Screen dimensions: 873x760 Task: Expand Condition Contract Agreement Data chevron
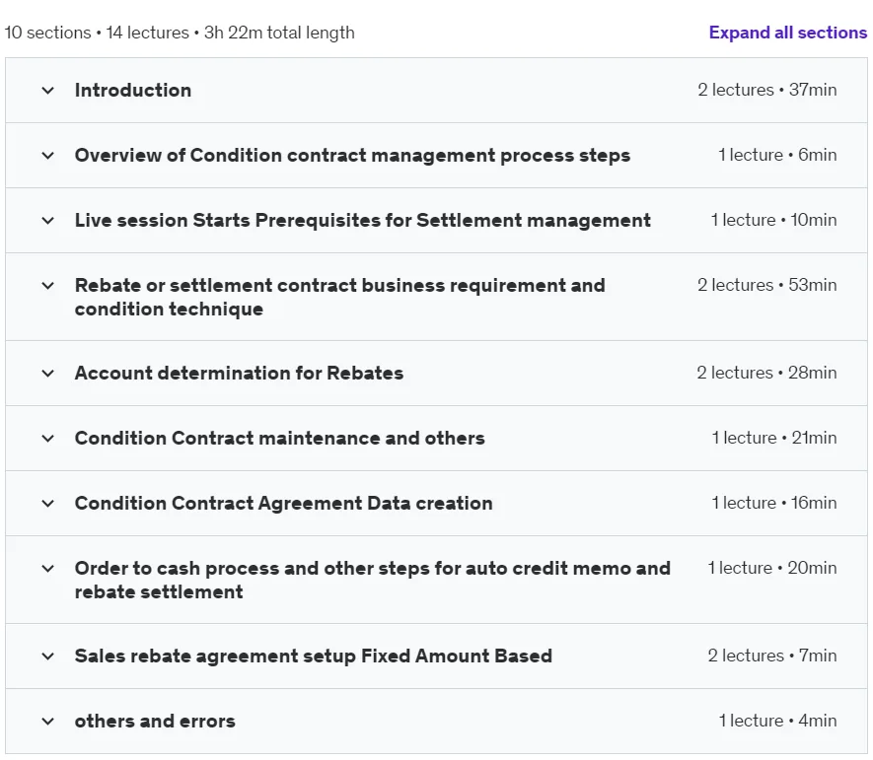coord(48,503)
